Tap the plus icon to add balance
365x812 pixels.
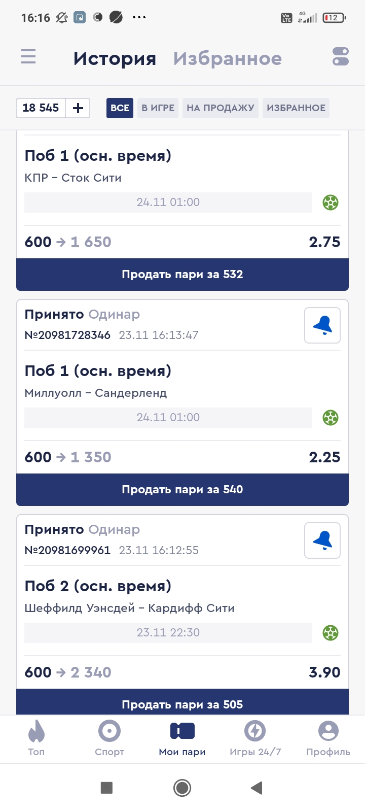tap(78, 108)
